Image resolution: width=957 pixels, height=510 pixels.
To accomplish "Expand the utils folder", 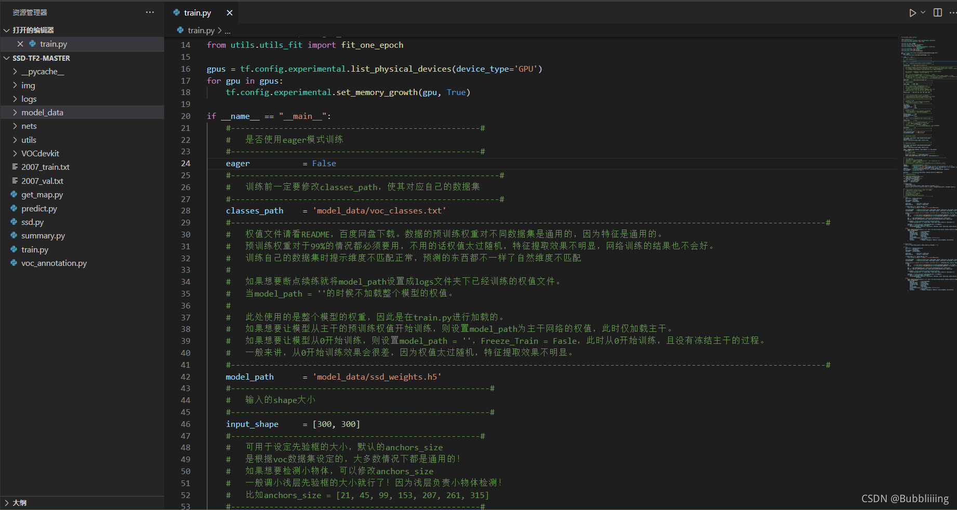I will pyautogui.click(x=15, y=140).
